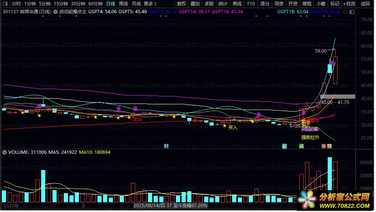The width and height of the screenshot is (376, 212).
Task: Click the 解 marker icon on timeline
Action: pos(285,146)
